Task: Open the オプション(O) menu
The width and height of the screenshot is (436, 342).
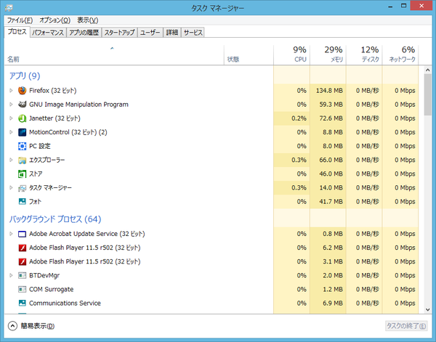Action: tap(54, 20)
